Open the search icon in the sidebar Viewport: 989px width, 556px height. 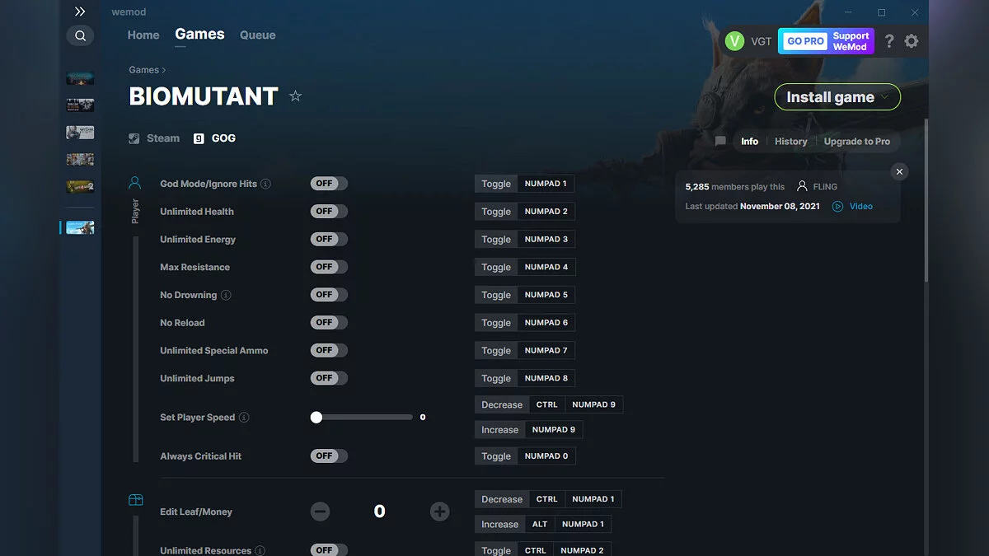pos(80,36)
